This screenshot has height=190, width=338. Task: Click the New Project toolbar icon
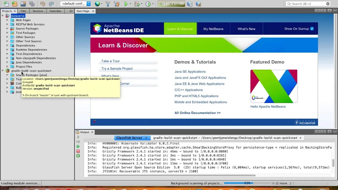coord(15,4)
